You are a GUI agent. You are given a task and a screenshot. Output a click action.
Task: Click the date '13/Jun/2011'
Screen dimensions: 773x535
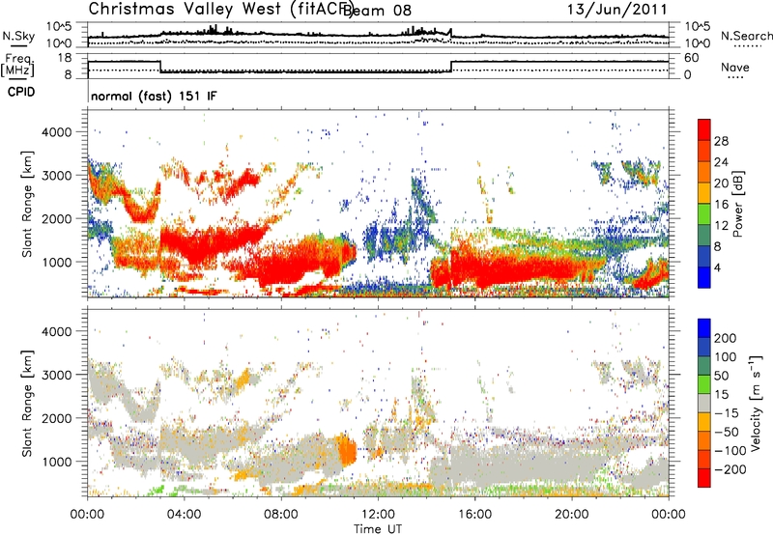tap(616, 9)
